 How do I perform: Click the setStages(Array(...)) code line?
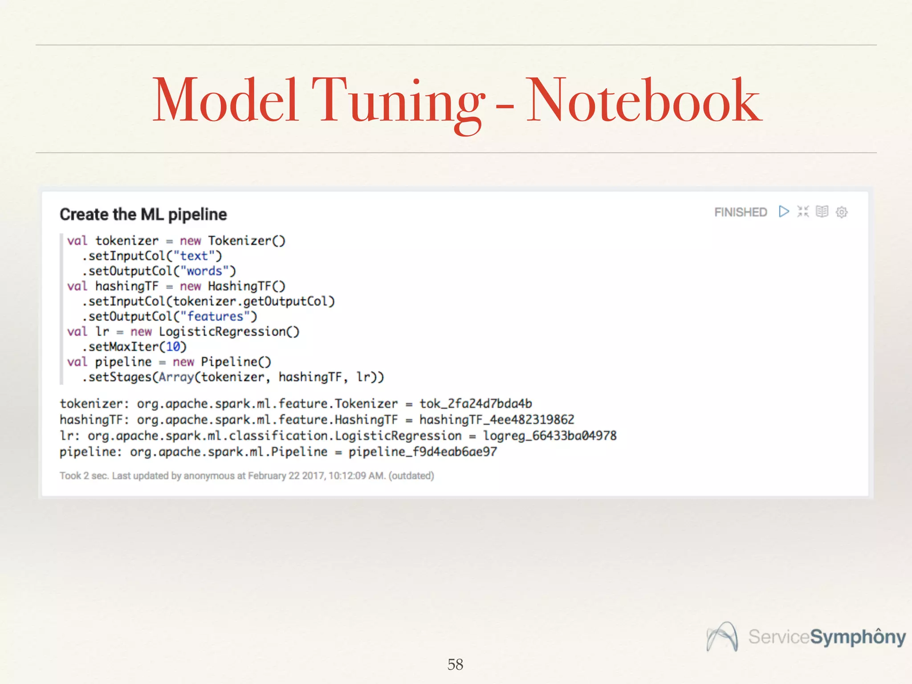[232, 377]
